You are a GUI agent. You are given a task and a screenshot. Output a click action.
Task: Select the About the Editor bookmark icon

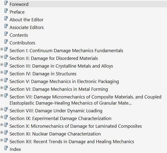tap(6, 19)
